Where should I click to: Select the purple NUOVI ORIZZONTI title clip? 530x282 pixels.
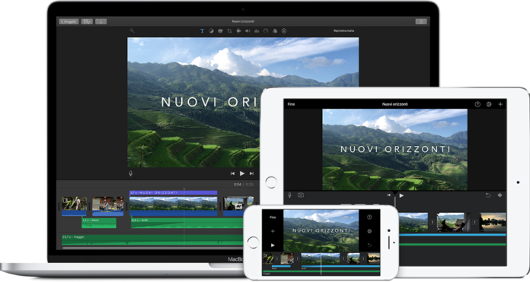tap(173, 192)
